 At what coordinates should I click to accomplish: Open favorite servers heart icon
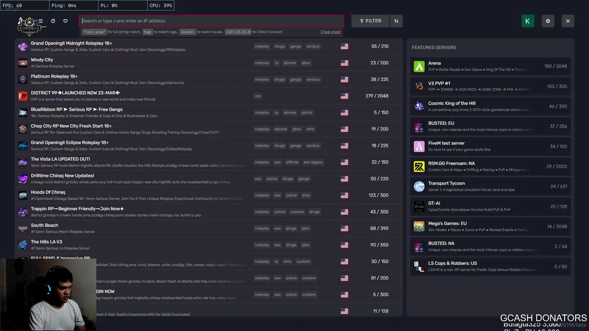click(65, 21)
